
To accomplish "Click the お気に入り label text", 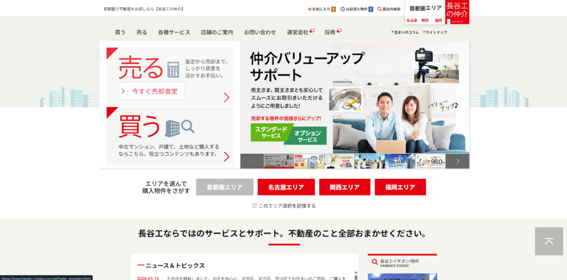I will click(x=321, y=9).
